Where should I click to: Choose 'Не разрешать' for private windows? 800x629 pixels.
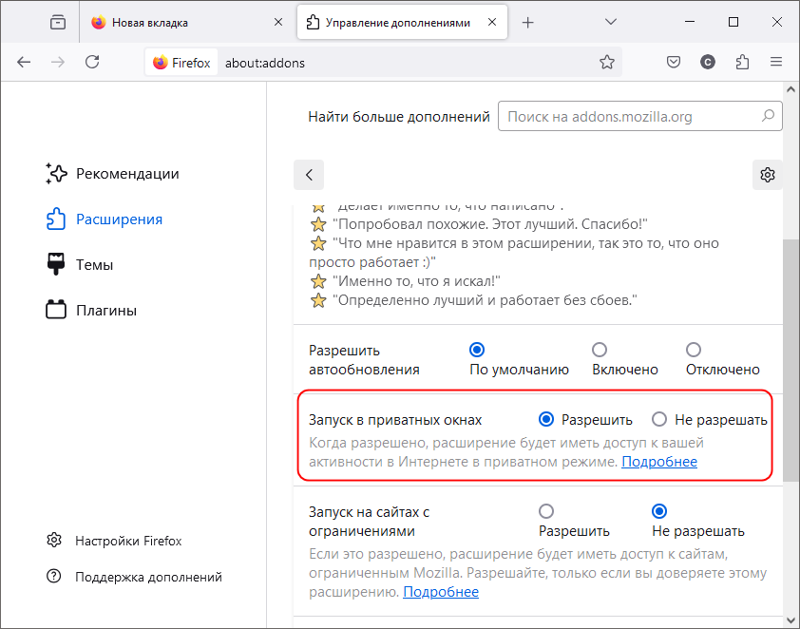click(x=659, y=419)
